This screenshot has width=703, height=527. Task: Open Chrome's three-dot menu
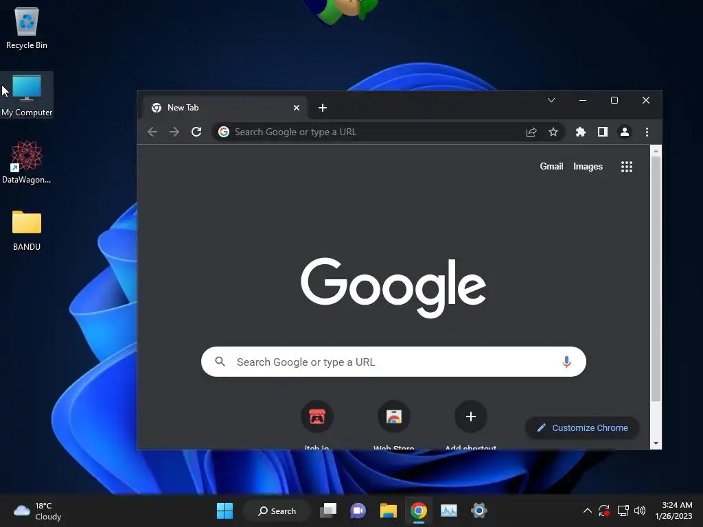(x=647, y=132)
